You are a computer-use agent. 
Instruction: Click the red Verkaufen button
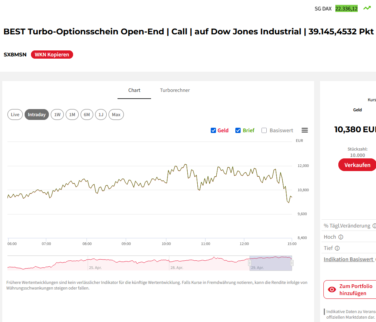(x=357, y=165)
